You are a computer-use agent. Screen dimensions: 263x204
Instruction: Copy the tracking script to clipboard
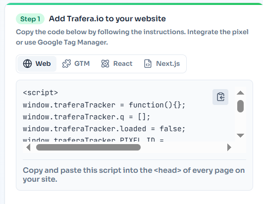pyautogui.click(x=220, y=97)
